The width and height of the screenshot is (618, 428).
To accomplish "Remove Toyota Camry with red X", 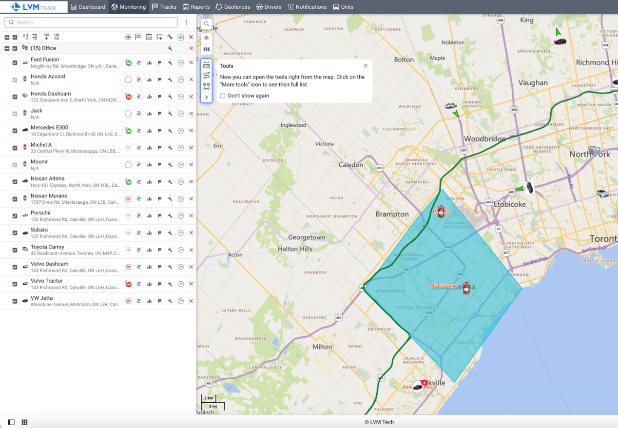I will pyautogui.click(x=191, y=250).
